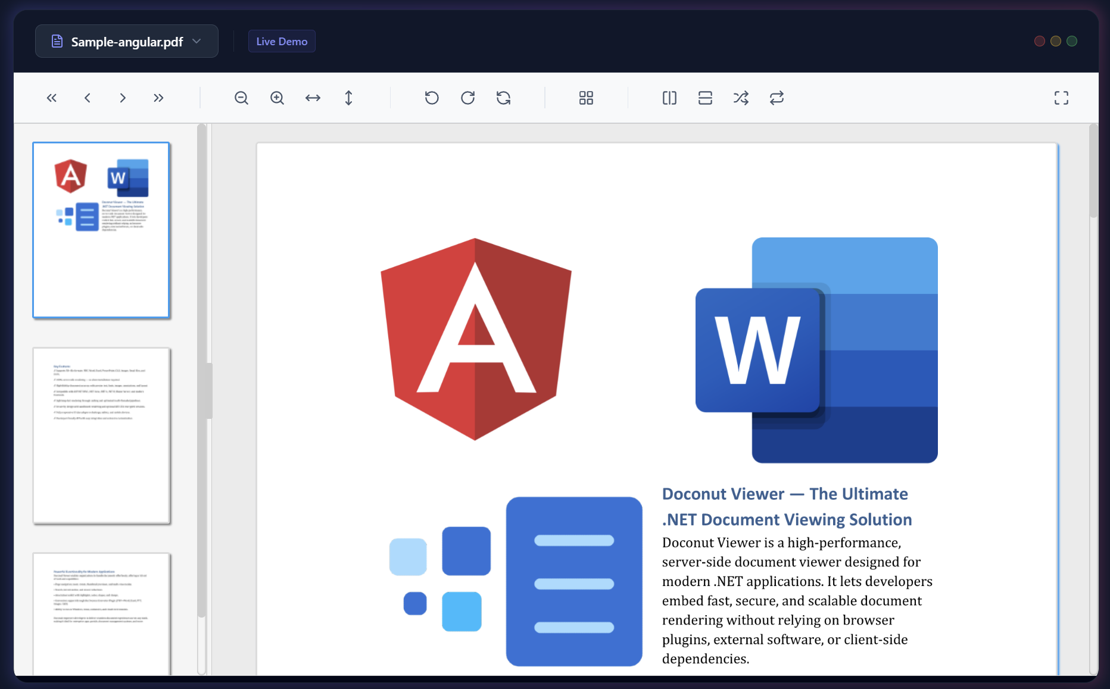Select the first page thumbnail

pyautogui.click(x=101, y=230)
